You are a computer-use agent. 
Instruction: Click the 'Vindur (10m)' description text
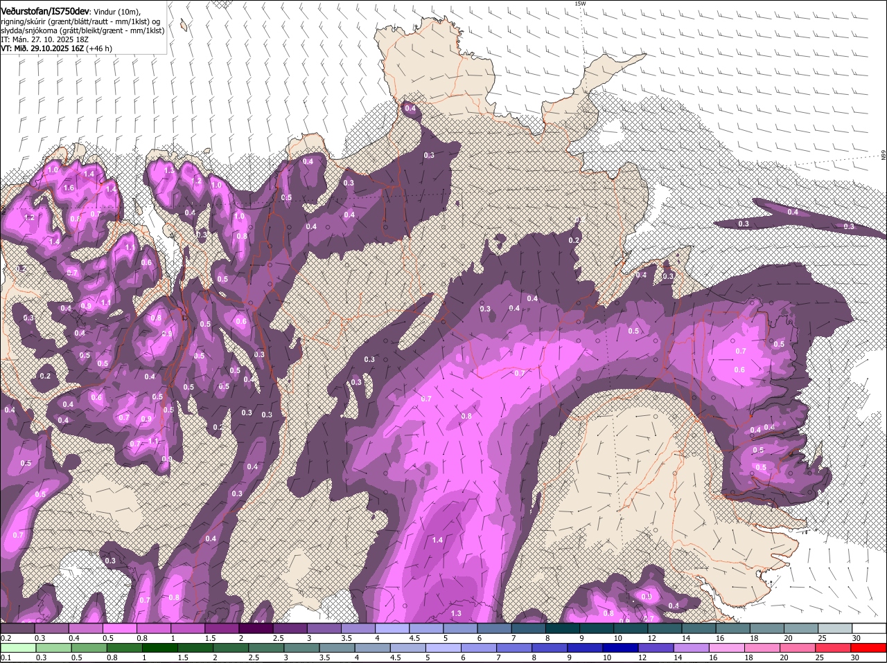pyautogui.click(x=116, y=12)
